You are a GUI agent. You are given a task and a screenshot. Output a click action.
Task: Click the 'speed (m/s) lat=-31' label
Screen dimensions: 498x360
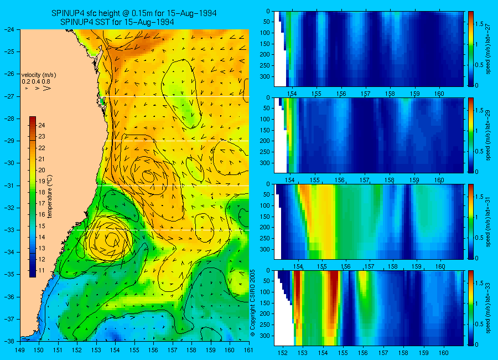[x=489, y=222]
